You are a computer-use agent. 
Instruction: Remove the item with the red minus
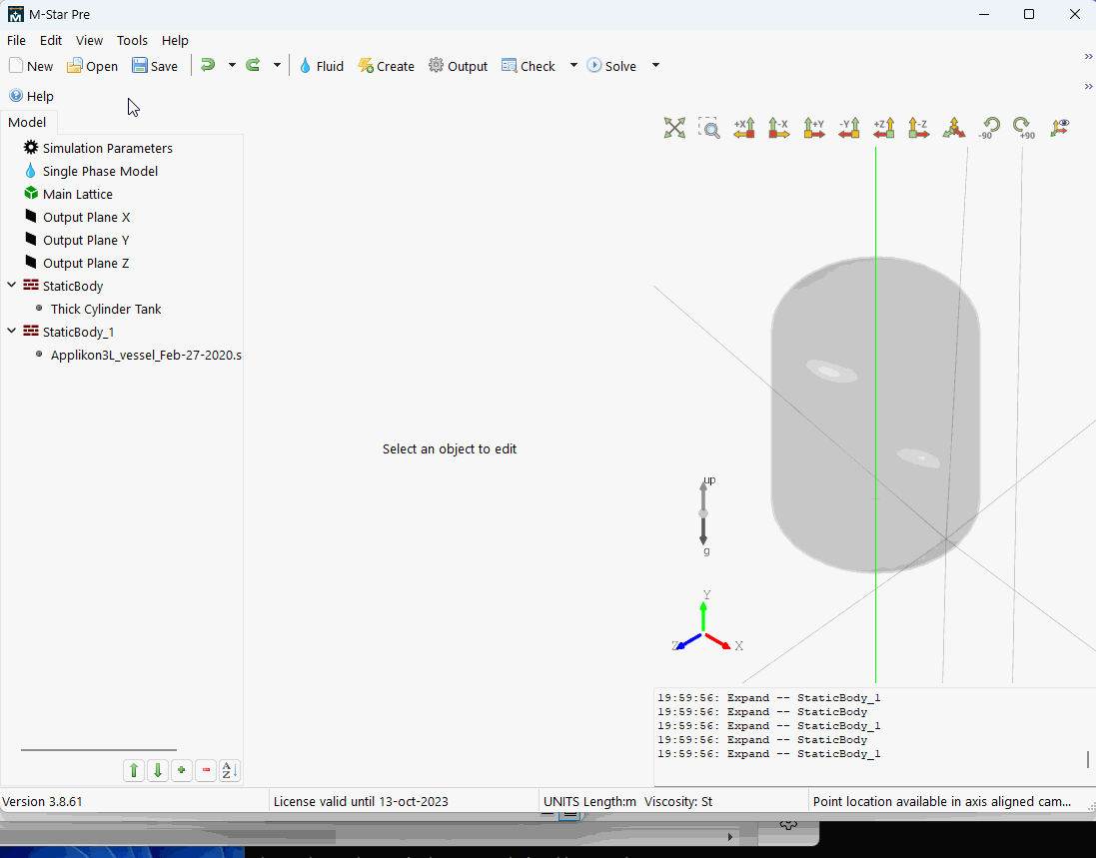(x=206, y=771)
